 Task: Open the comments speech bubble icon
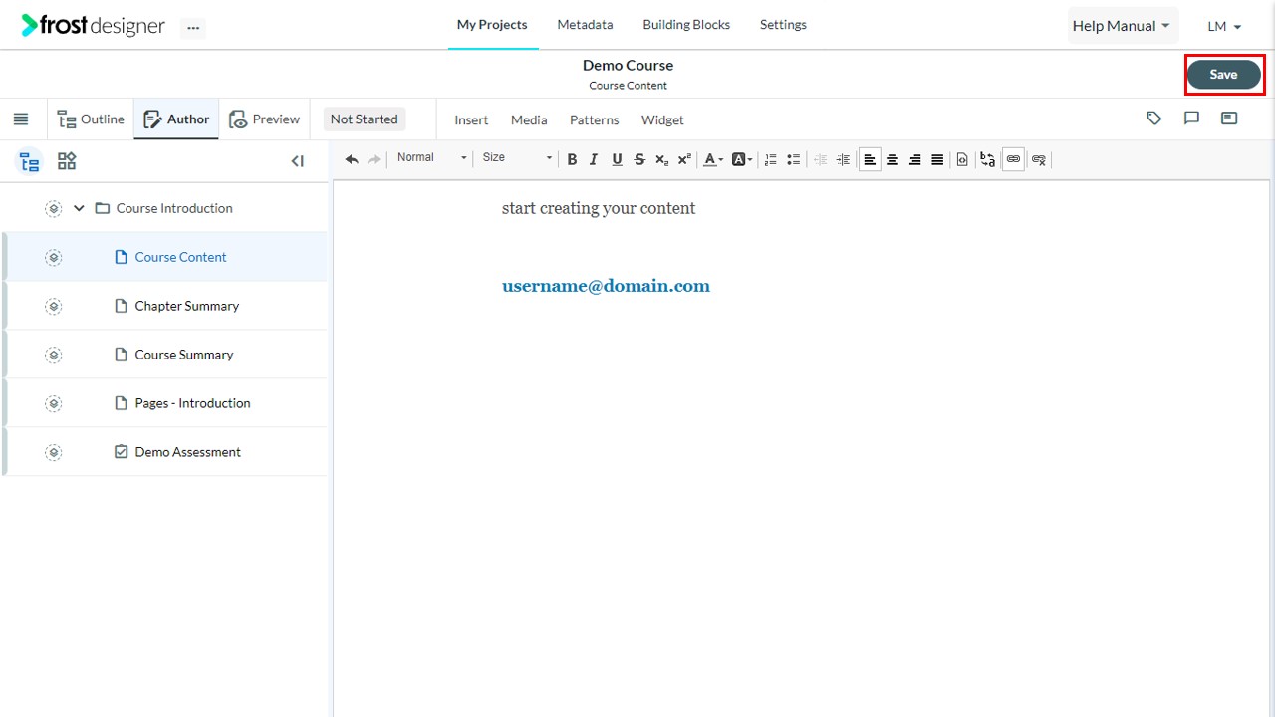(x=1191, y=119)
